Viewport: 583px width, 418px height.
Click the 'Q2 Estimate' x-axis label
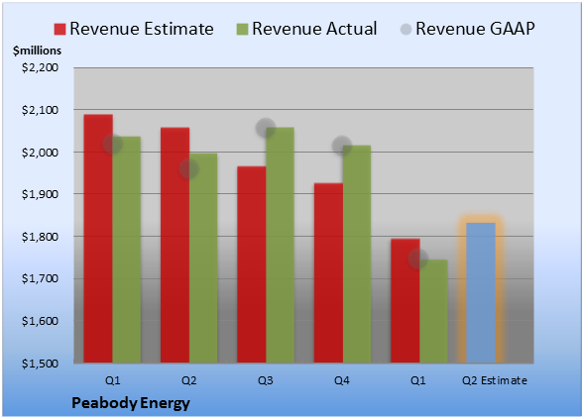point(495,380)
